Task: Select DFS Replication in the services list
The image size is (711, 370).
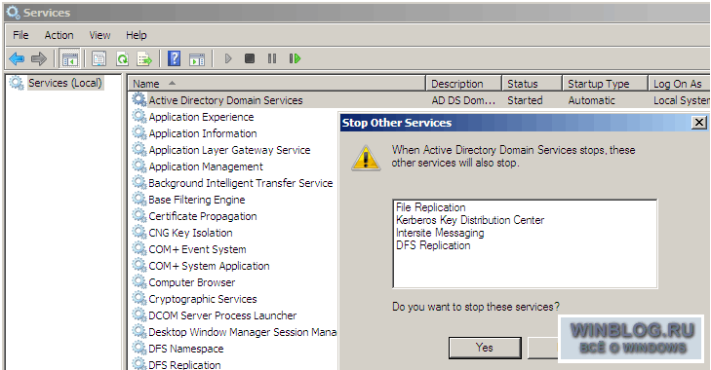Action: (x=184, y=364)
